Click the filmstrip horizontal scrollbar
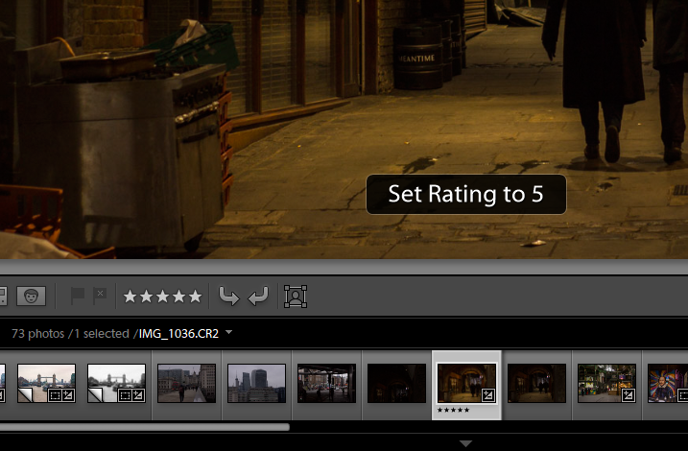The image size is (688, 451). [144, 427]
